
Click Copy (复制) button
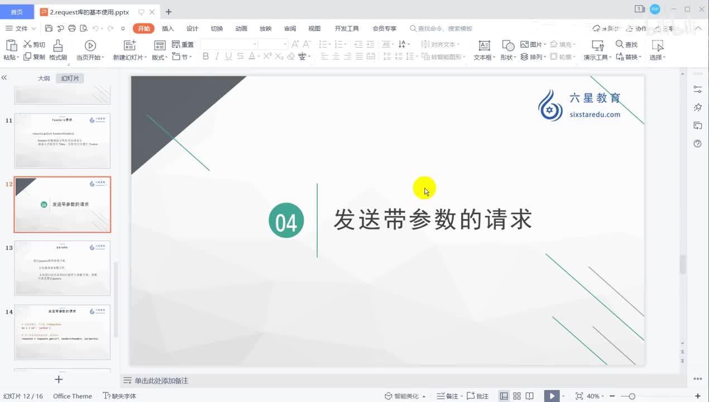[34, 57]
